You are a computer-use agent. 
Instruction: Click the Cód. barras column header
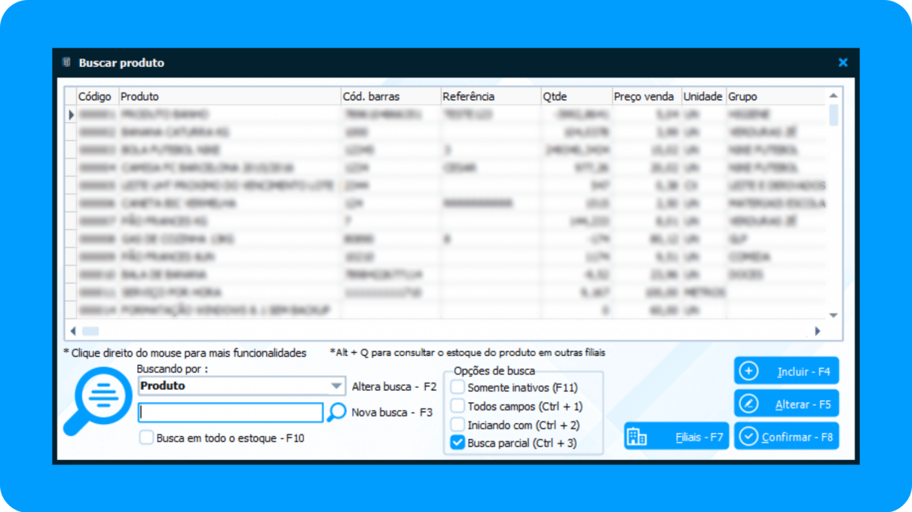tap(371, 96)
